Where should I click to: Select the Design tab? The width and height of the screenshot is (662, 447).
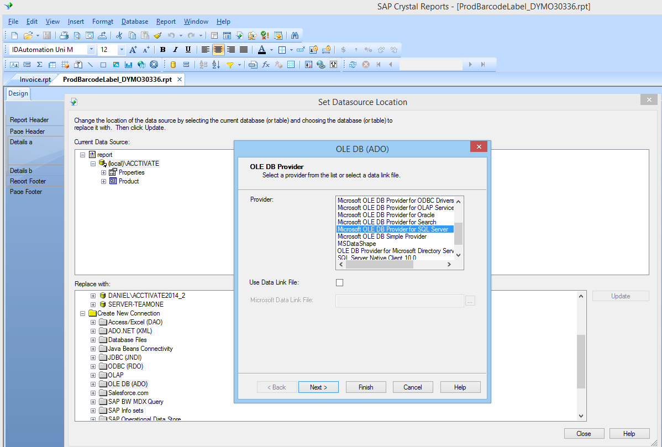18,94
